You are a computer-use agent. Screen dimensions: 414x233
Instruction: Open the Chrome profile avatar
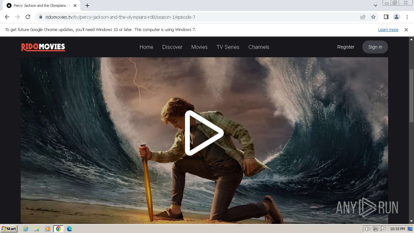click(396, 17)
